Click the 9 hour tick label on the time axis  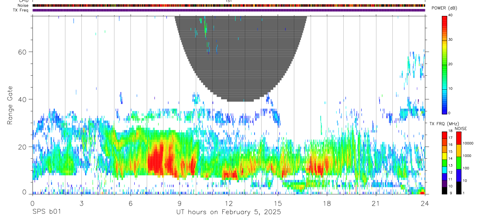point(179,203)
